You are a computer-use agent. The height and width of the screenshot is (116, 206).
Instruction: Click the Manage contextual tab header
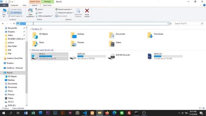click(x=47, y=2)
